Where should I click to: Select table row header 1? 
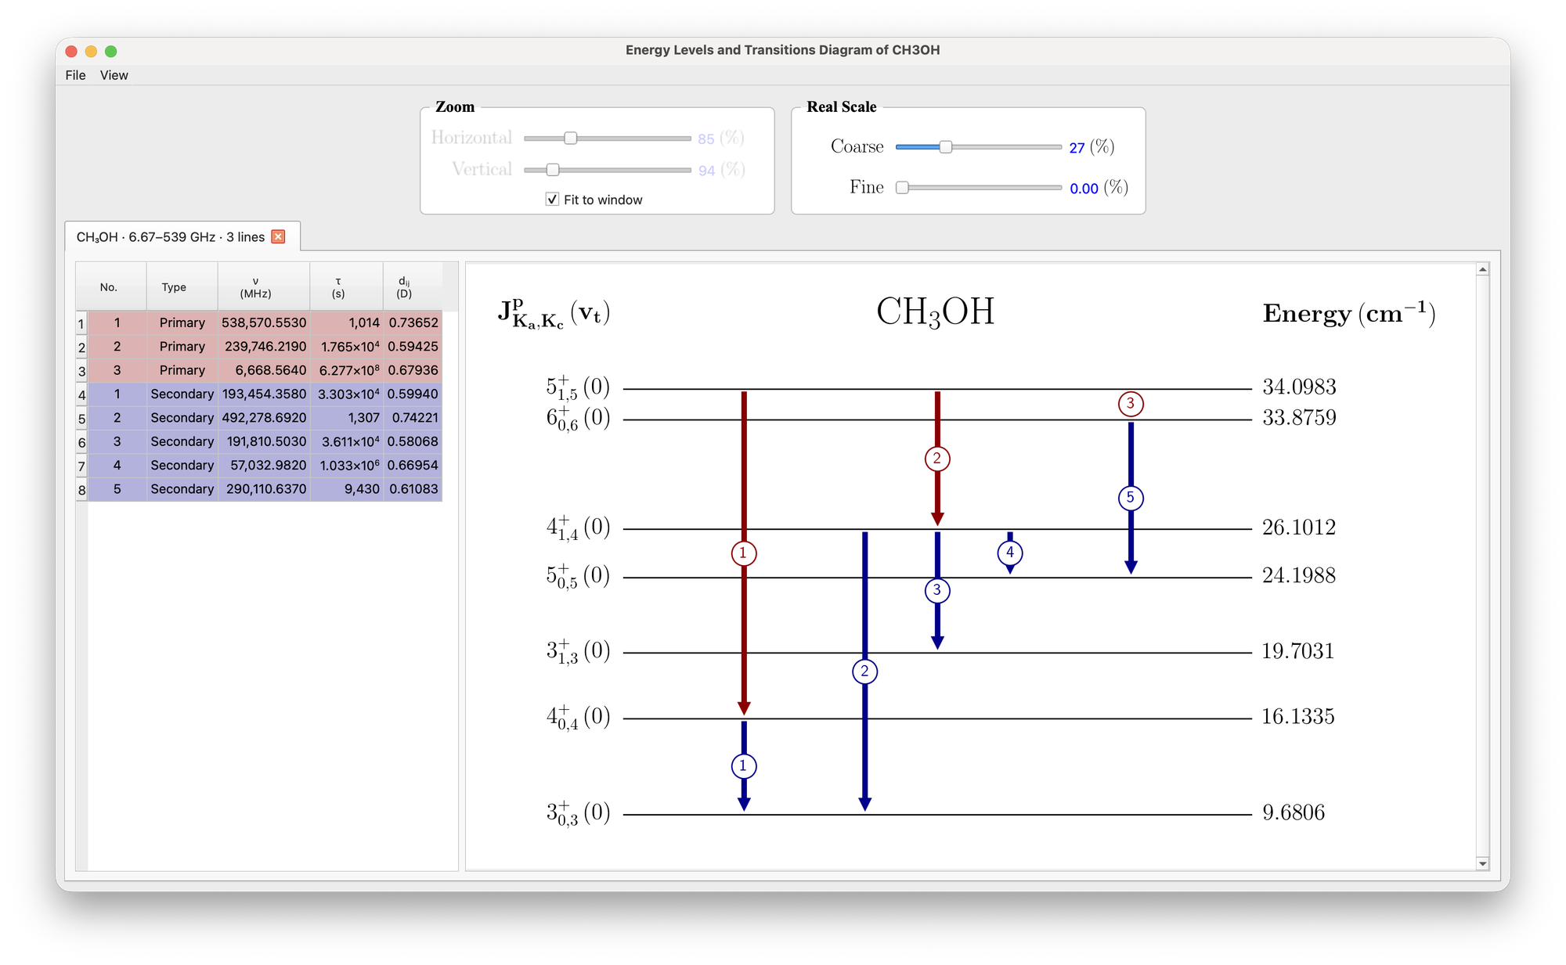[81, 323]
